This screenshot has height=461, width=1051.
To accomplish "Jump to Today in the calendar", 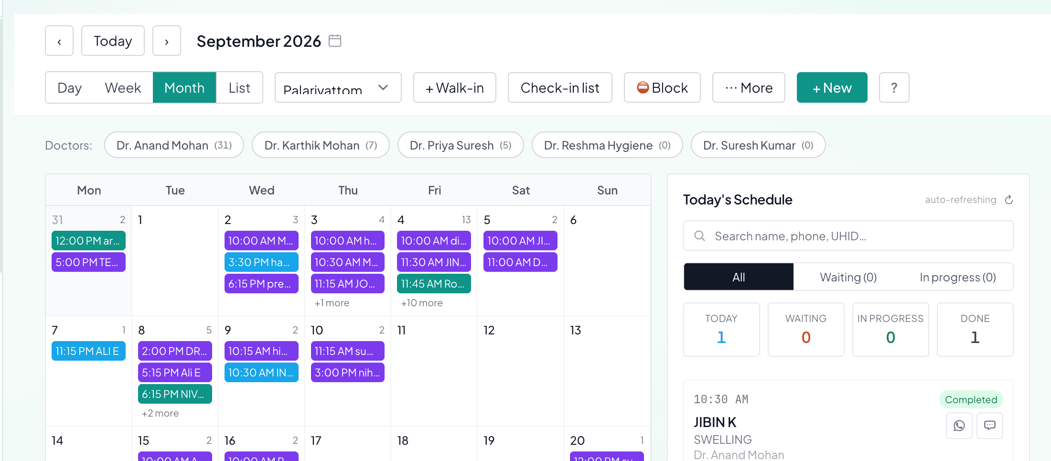I will click(x=113, y=41).
